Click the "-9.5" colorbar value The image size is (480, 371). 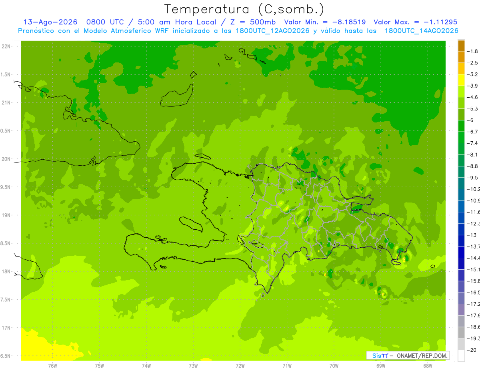[x=473, y=178]
